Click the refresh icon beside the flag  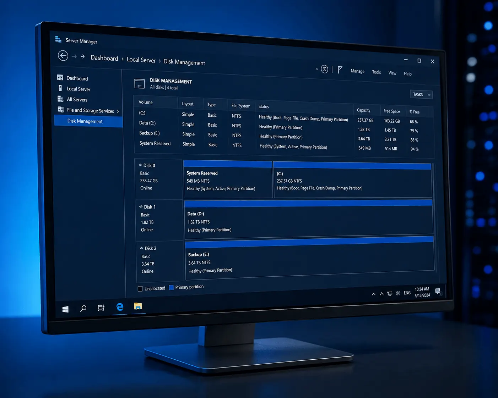325,69
